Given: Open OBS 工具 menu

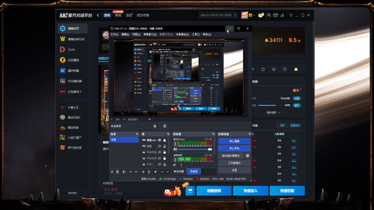Looking at the screenshot, I should point(196,35).
